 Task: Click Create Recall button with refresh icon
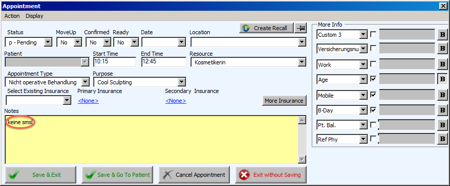click(x=266, y=28)
